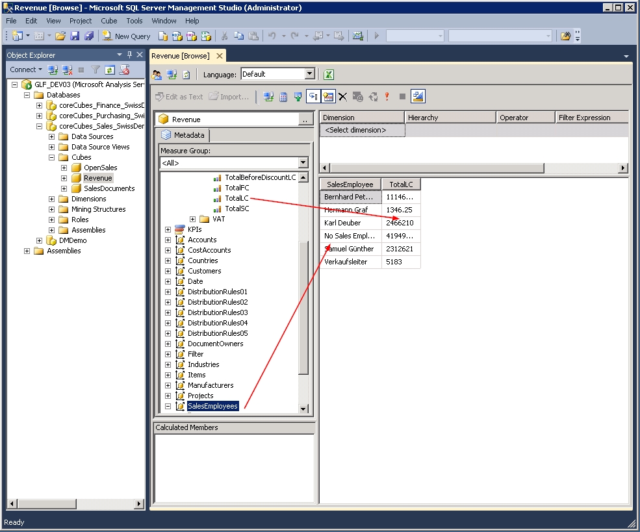Click the Add Calculated Member calculator icon
Image resolution: width=640 pixels, height=532 pixels.
[x=283, y=97]
